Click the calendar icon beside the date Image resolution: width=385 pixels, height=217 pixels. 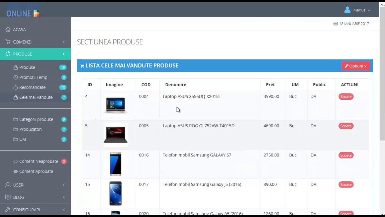click(x=335, y=24)
